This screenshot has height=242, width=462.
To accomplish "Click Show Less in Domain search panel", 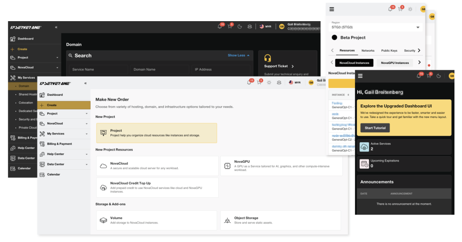I will [x=238, y=55].
